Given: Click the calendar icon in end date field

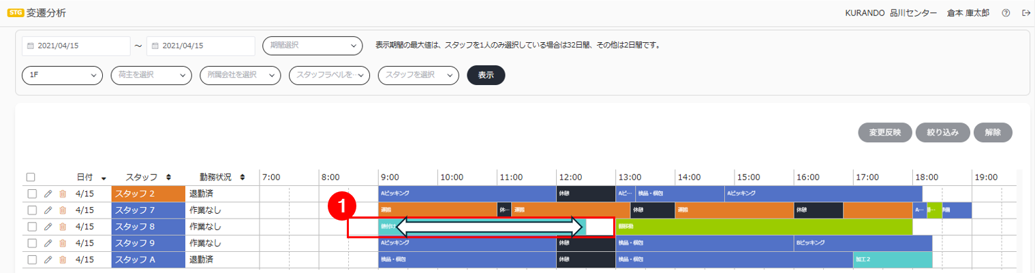Looking at the screenshot, I should coord(155,46).
